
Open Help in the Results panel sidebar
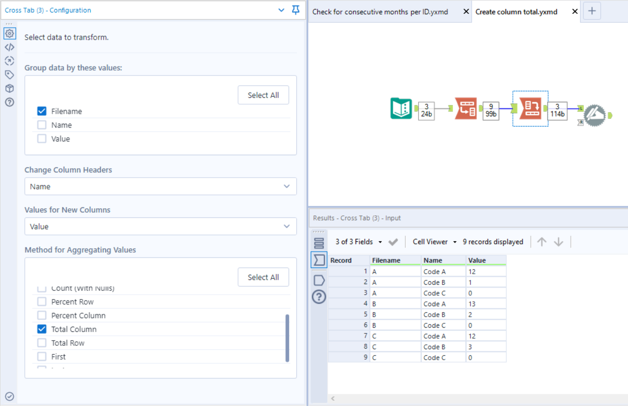(x=319, y=297)
